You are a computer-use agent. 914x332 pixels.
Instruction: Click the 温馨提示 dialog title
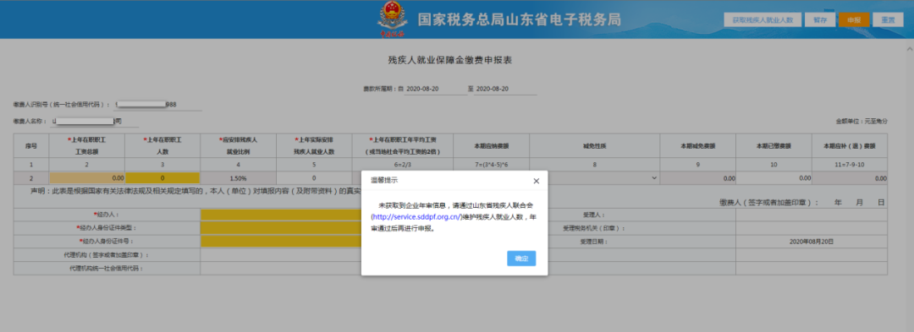click(385, 181)
